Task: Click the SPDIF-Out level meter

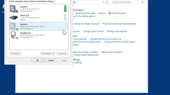Action: [x=65, y=17]
